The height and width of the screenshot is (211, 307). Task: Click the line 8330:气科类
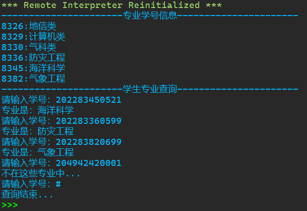[x=29, y=47]
